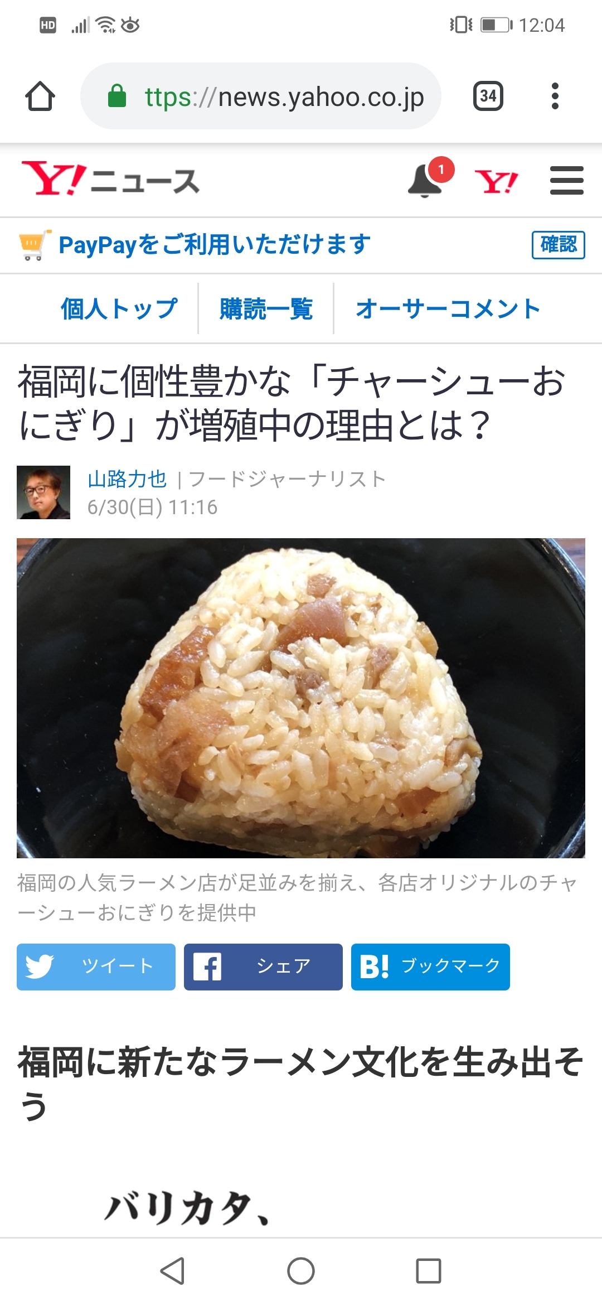Open the tab switcher showing 34 tabs
The height and width of the screenshot is (1305, 602).
488,96
